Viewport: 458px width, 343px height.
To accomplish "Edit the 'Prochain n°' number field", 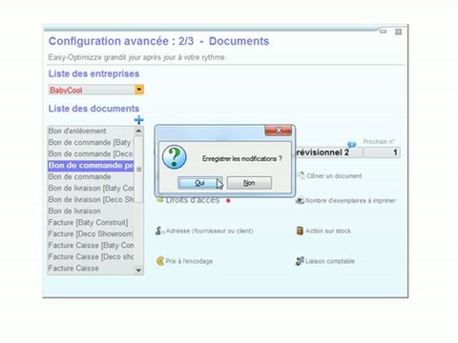I will tap(382, 152).
